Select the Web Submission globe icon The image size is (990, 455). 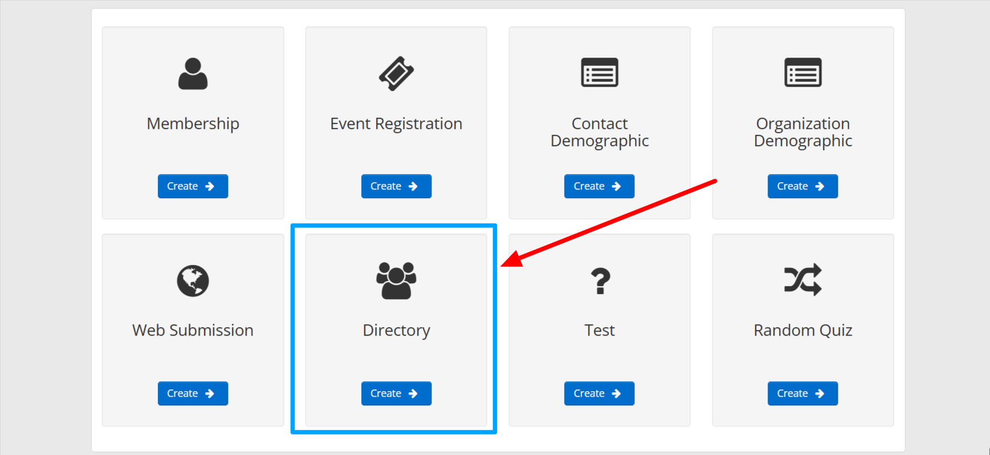click(193, 281)
